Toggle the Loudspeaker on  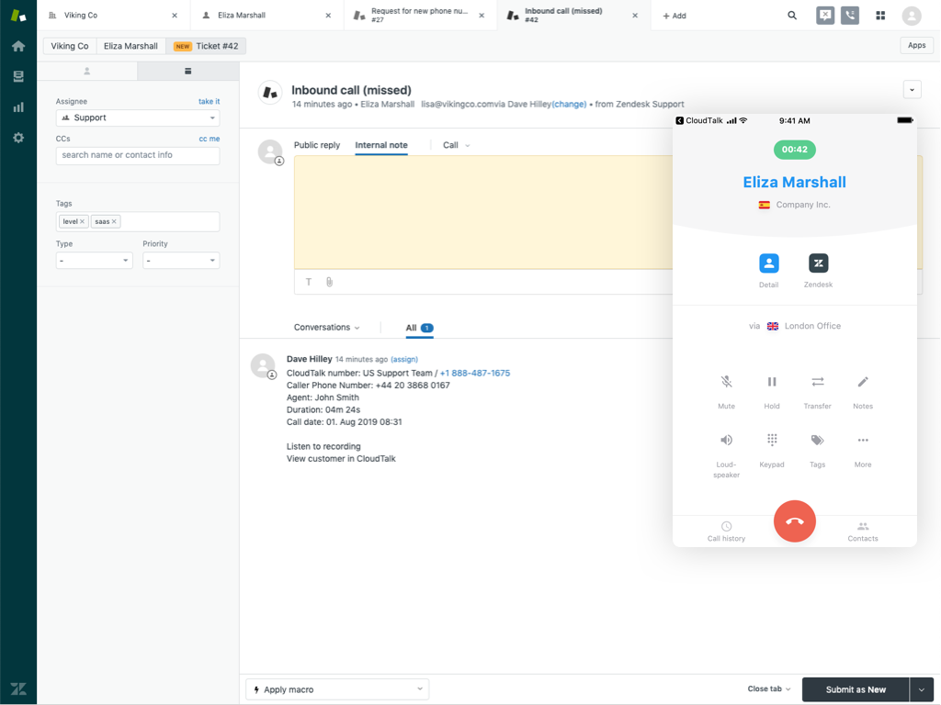(x=726, y=441)
